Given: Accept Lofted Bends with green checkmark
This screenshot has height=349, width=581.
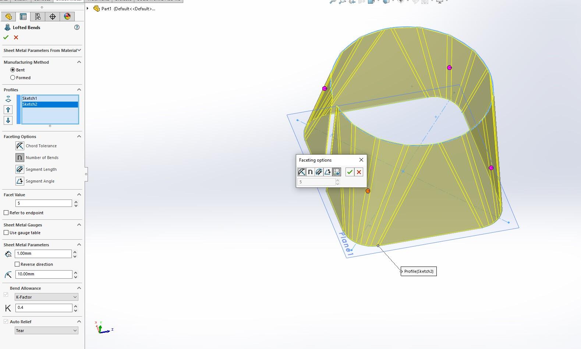Looking at the screenshot, I should (6, 37).
